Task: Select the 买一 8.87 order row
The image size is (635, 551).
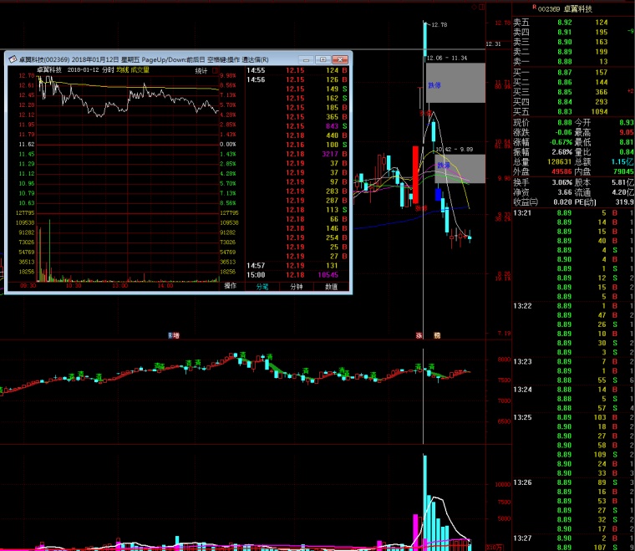Action: coord(572,72)
